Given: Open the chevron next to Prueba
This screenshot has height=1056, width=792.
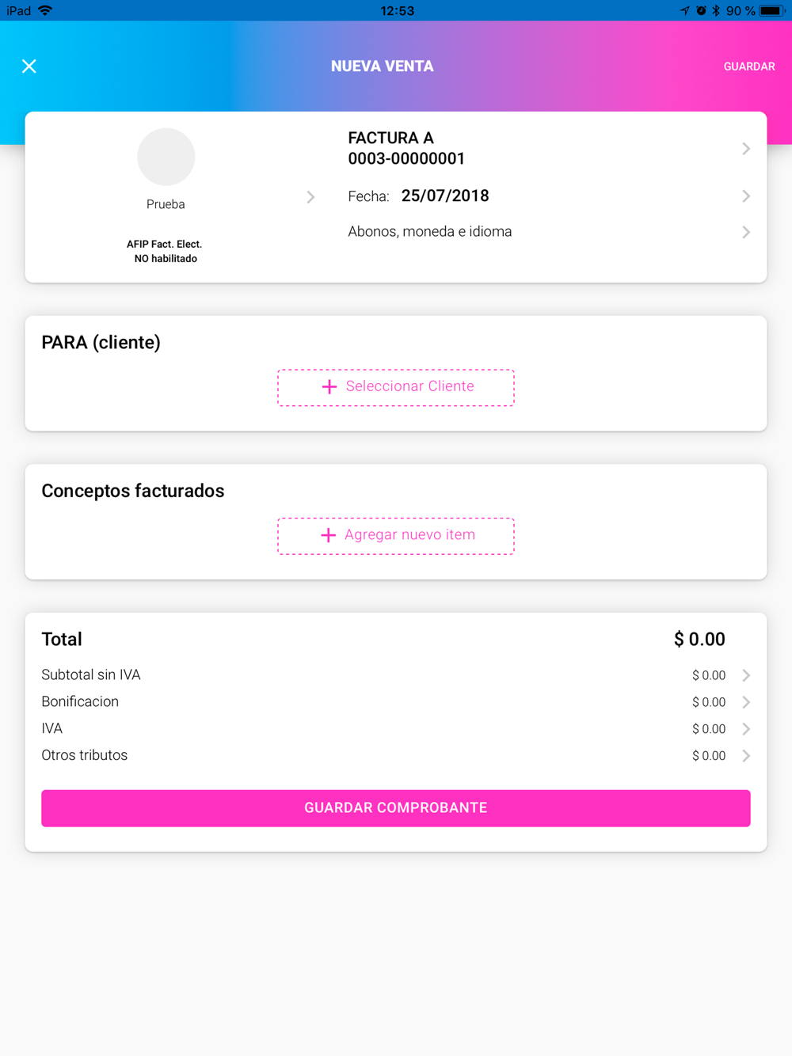Looking at the screenshot, I should point(310,197).
